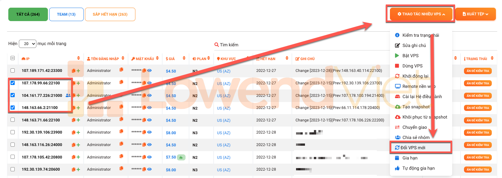Copy password in 107.178.105.42:20800 row

coord(144,157)
